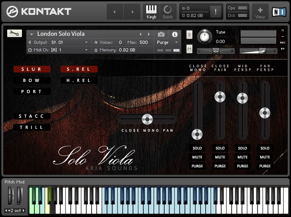Toggle the SLUR articulation
Viewport: 291px width, 217px height.
(x=32, y=69)
